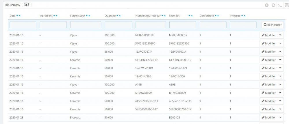
Task: Modify the D179G386SM reception
Action: point(268,93)
